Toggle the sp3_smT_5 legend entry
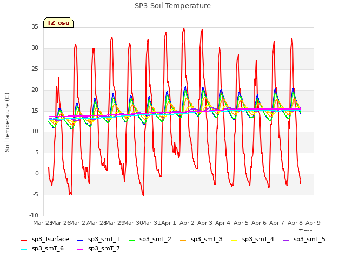 coord(304,240)
